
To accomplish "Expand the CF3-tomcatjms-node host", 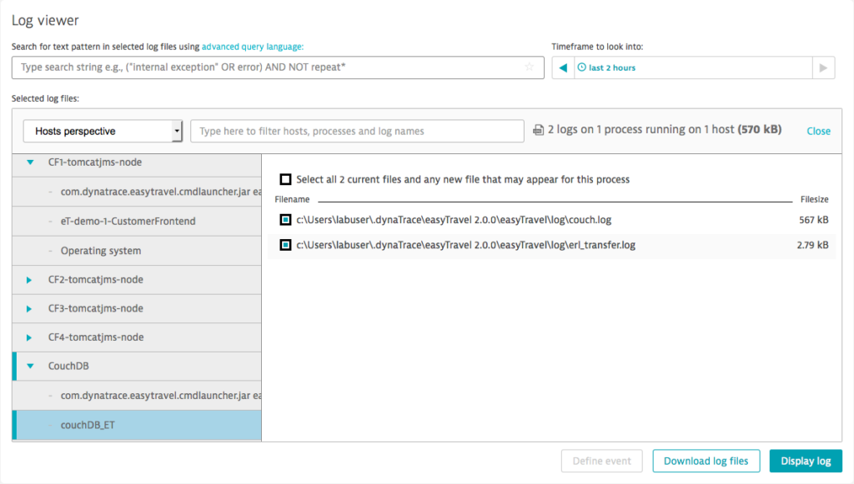I will click(29, 308).
